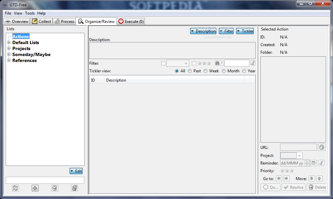Click the trash bin icon below Lists
This screenshot has height=199, width=333.
(55, 188)
